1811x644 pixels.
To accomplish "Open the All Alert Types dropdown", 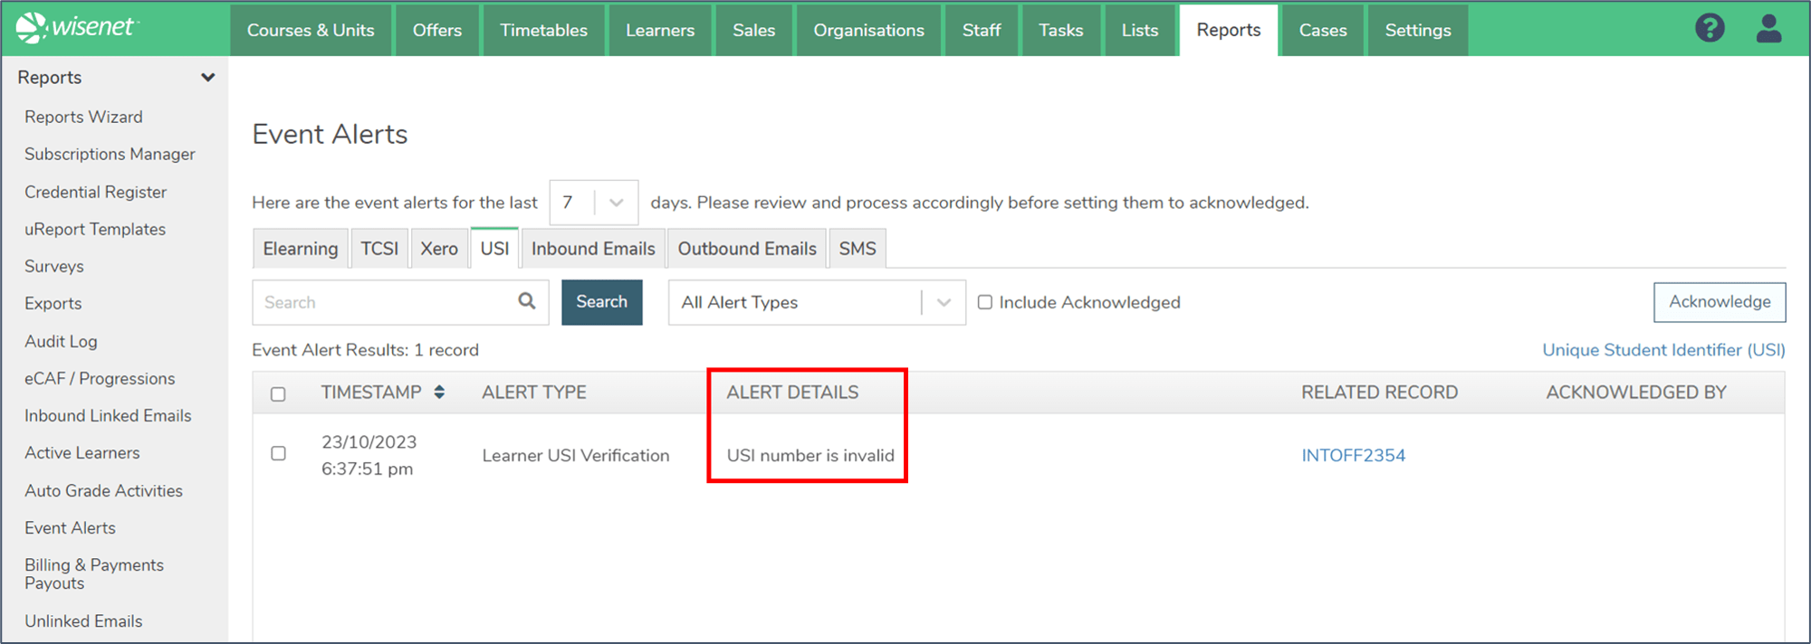I will pos(817,302).
